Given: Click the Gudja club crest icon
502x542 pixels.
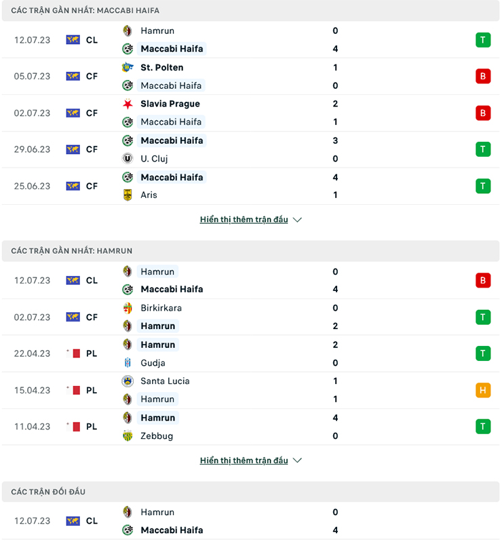Looking at the screenshot, I should 128,363.
